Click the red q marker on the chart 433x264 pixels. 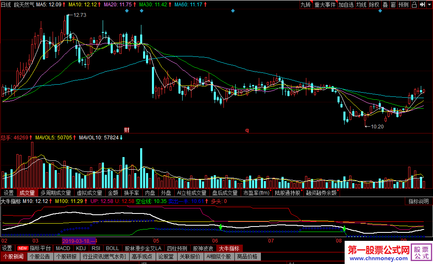point(247,130)
